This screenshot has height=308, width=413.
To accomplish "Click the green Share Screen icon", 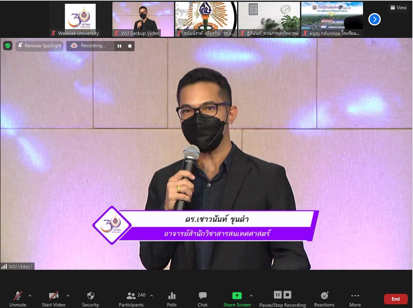I will point(237,296).
